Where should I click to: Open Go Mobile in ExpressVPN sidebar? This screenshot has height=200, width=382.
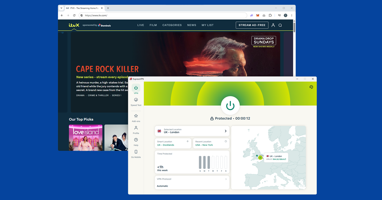click(x=136, y=154)
